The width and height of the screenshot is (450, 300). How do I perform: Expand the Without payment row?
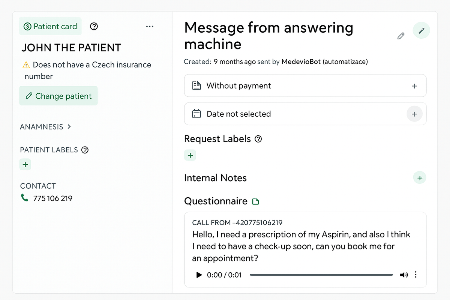414,86
